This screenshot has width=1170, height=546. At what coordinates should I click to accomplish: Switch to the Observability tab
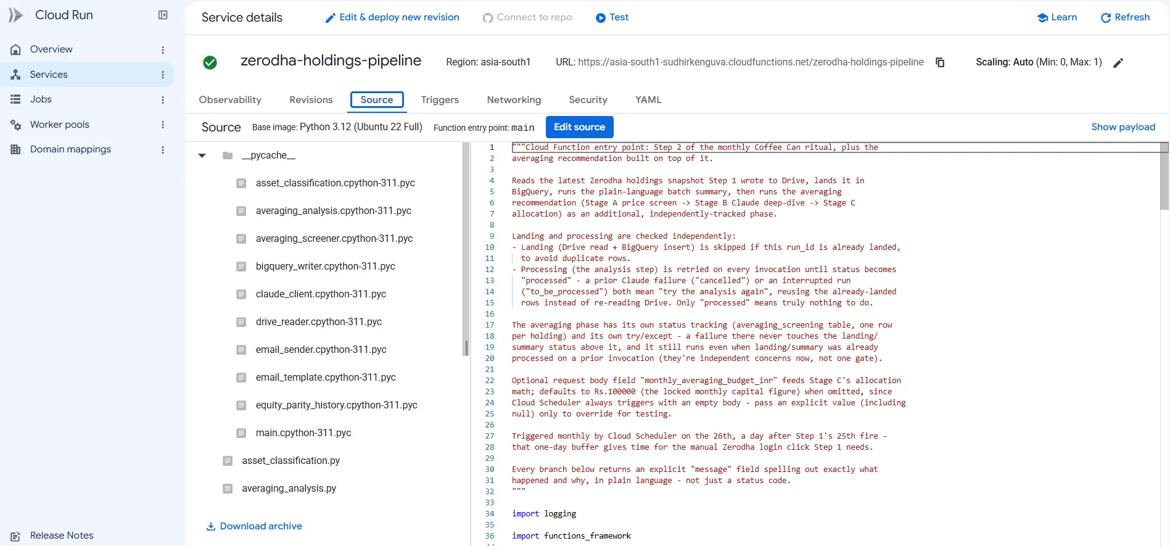230,100
